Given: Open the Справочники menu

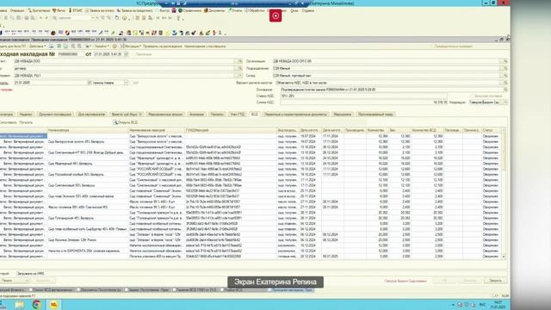Looking at the screenshot, I should 189,10.
